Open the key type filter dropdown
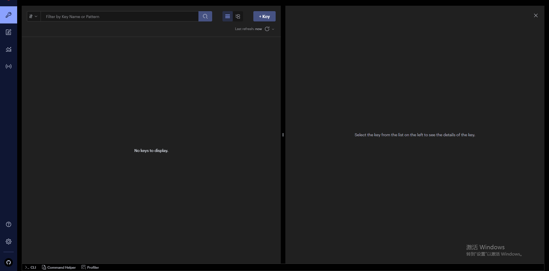The image size is (549, 271). [33, 16]
